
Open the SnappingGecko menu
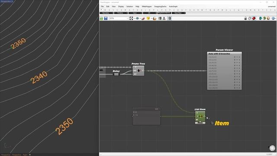160,6
